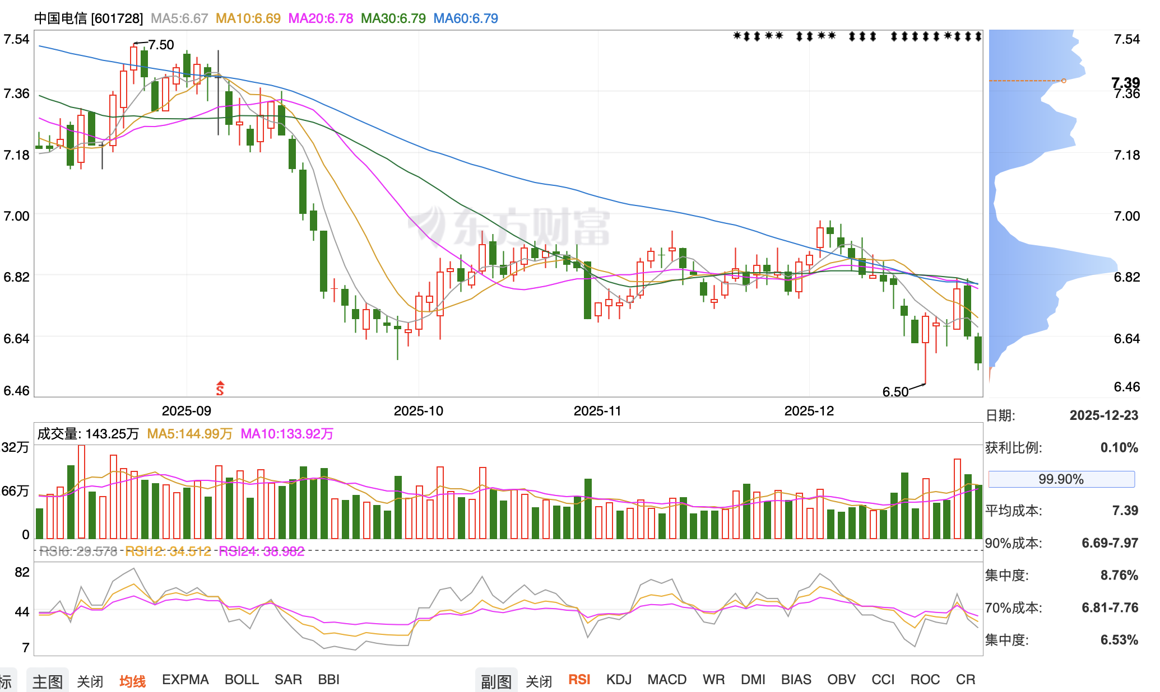Screen dimensions: 1160x692
Task: Turn off sub chart with 关闭 next to 副图
Action: [x=539, y=681]
